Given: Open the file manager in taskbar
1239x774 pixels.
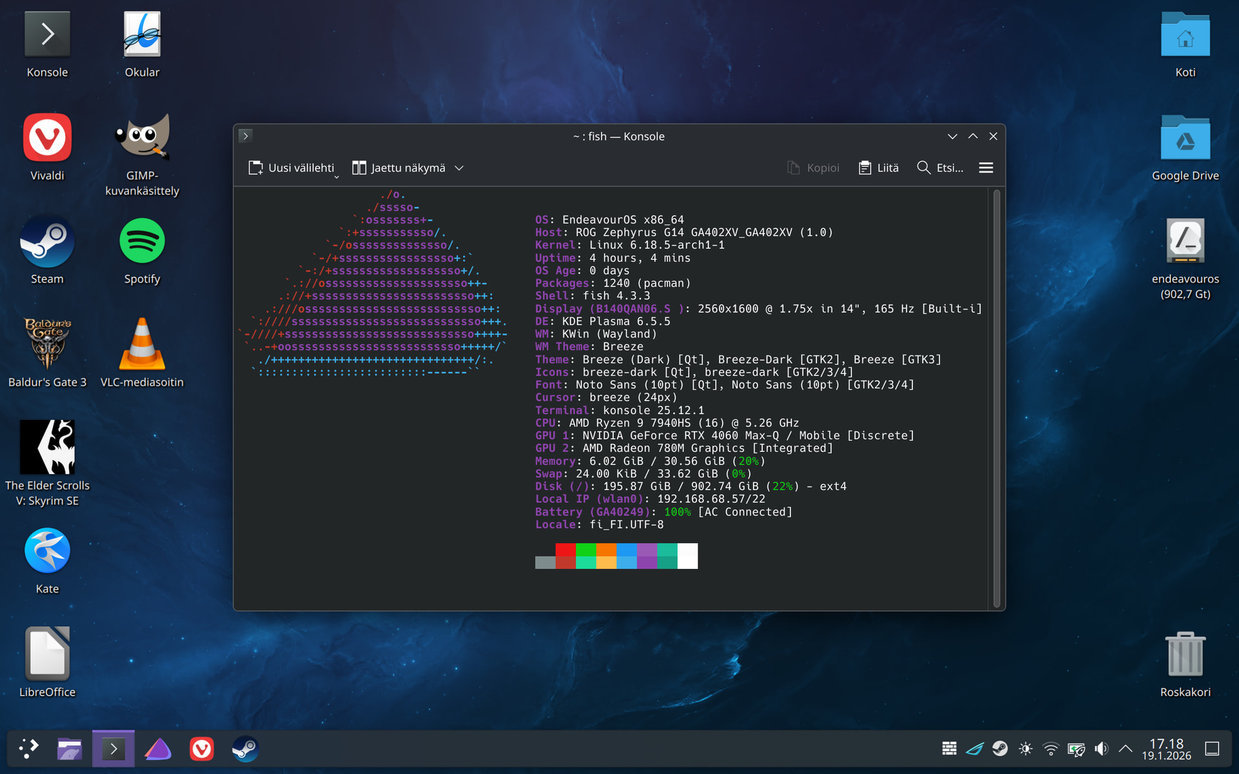Looking at the screenshot, I should tap(69, 749).
